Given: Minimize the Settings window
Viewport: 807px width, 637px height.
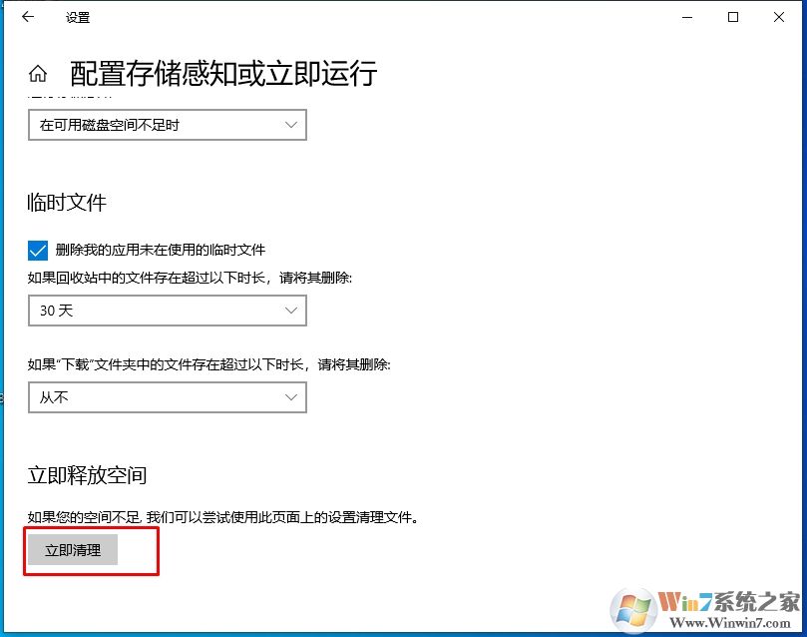Looking at the screenshot, I should point(687,17).
